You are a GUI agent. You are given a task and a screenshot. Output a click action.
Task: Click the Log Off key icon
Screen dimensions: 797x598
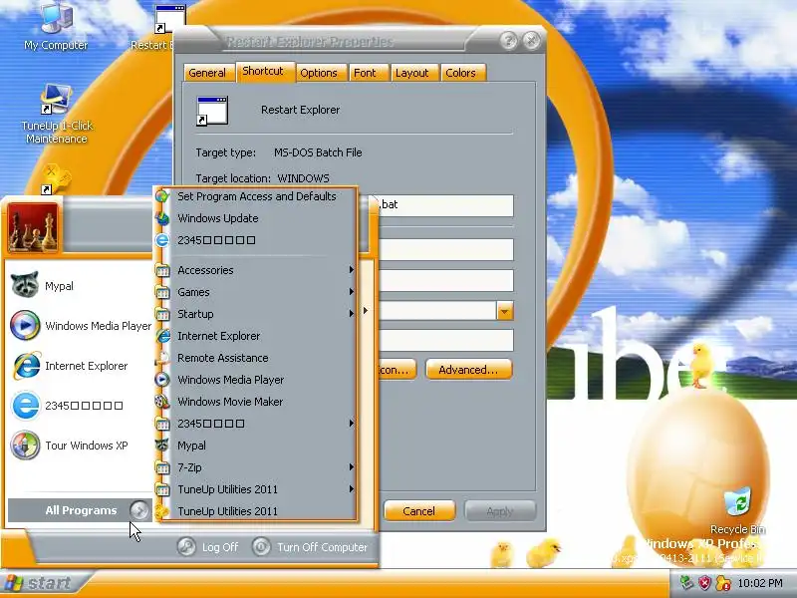186,546
